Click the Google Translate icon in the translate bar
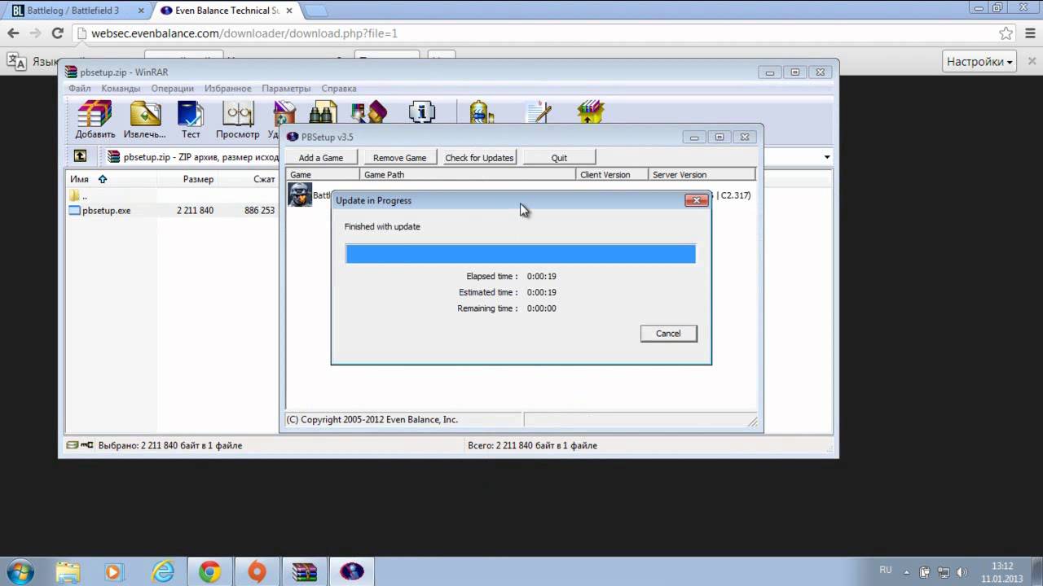 [16, 61]
